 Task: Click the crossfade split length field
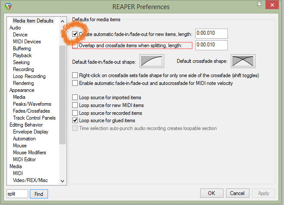pos(211,45)
